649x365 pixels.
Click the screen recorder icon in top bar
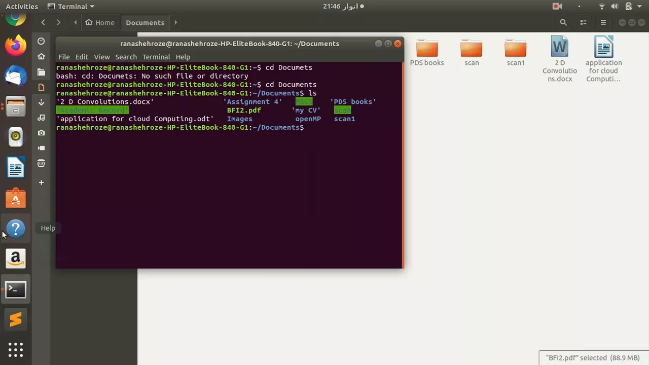tap(557, 6)
